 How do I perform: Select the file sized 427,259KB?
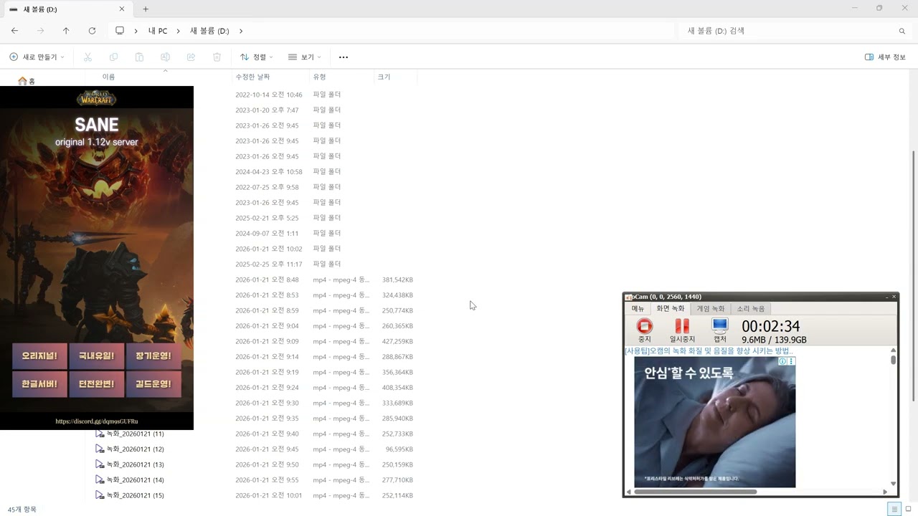click(397, 341)
